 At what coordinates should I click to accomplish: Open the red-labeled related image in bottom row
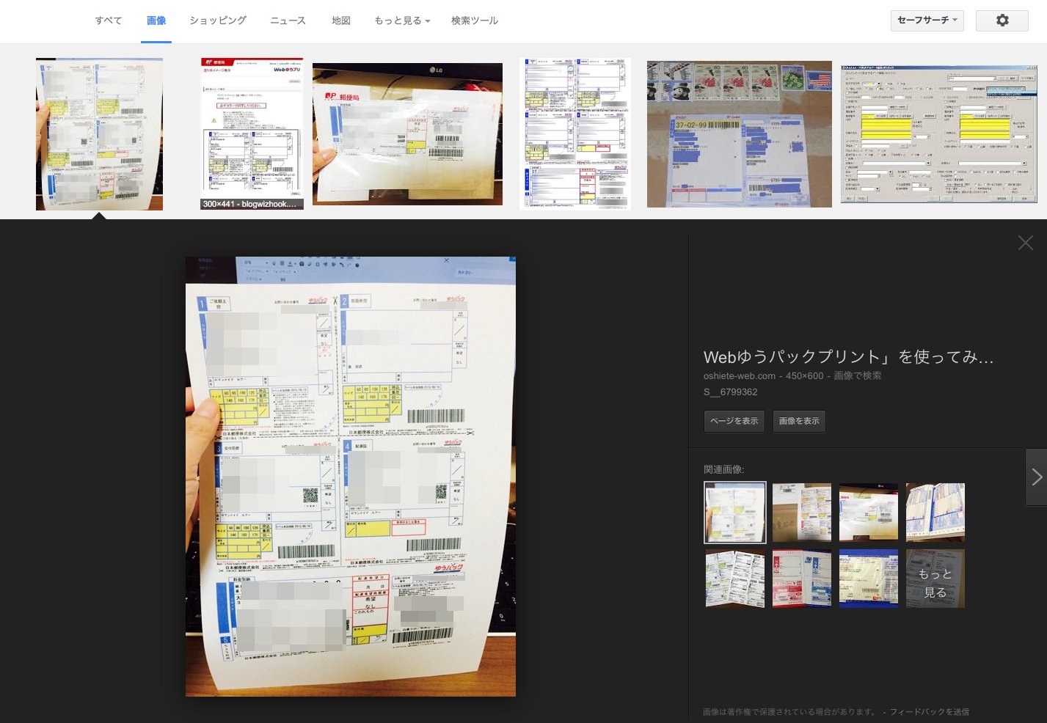coord(802,579)
